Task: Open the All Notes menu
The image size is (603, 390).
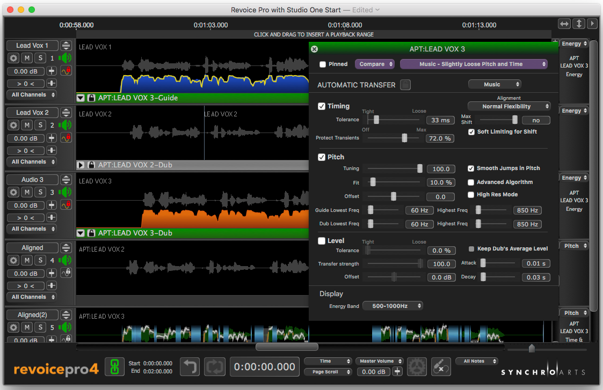Action: click(476, 361)
